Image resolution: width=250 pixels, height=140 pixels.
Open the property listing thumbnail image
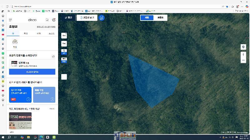pos(20,121)
